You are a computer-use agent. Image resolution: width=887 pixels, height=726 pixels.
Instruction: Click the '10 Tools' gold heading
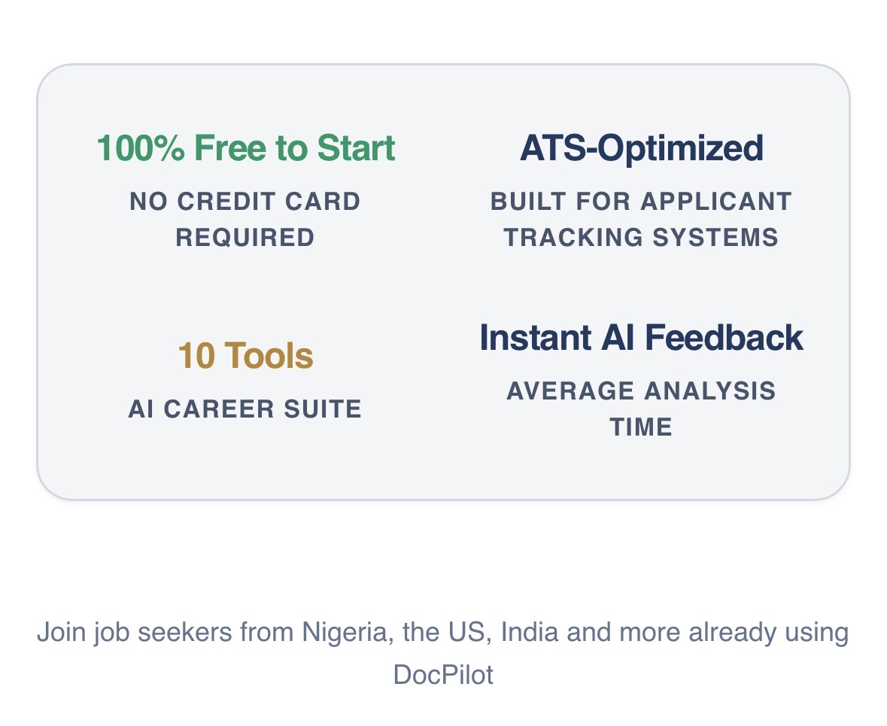point(245,355)
